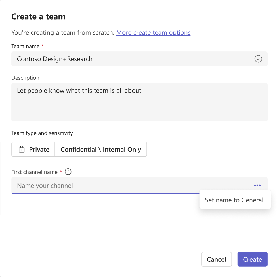
Task: Focus the Name your channel input field
Action: pos(139,186)
